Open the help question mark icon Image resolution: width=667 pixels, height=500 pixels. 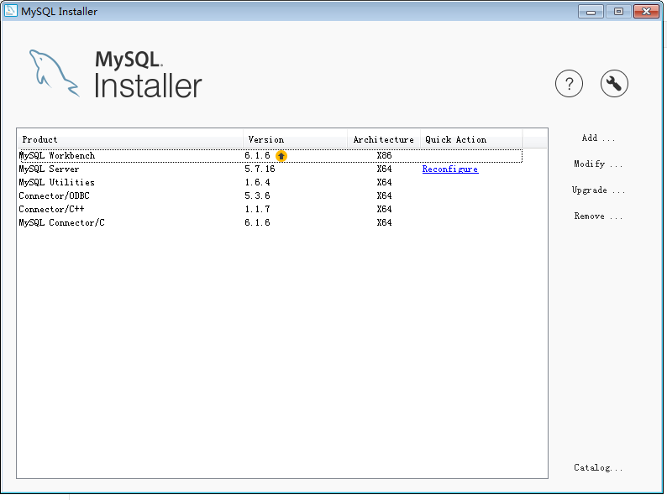pos(569,84)
